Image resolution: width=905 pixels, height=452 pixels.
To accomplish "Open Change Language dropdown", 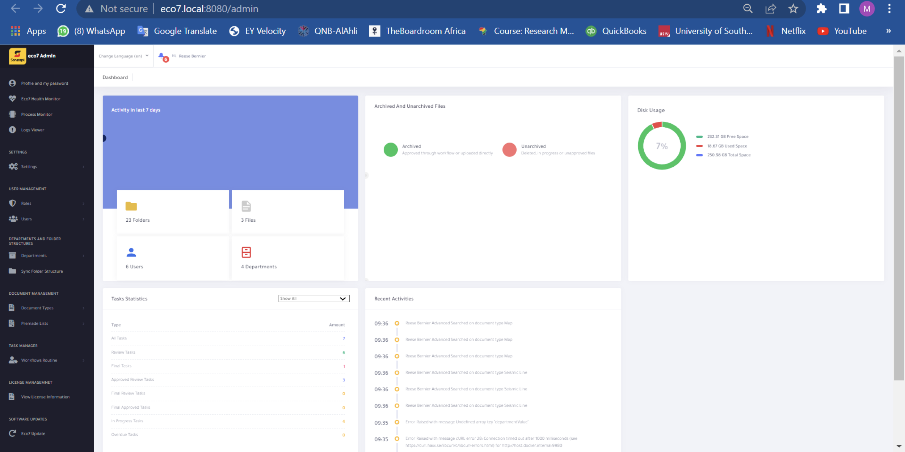I will 123,56.
